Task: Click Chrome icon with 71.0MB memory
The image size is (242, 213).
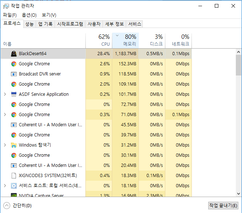Action: tap(14, 115)
